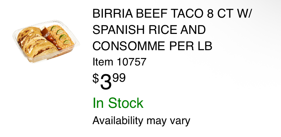Select the green "In Stock" status
This screenshot has height=137, width=281.
coord(118,103)
